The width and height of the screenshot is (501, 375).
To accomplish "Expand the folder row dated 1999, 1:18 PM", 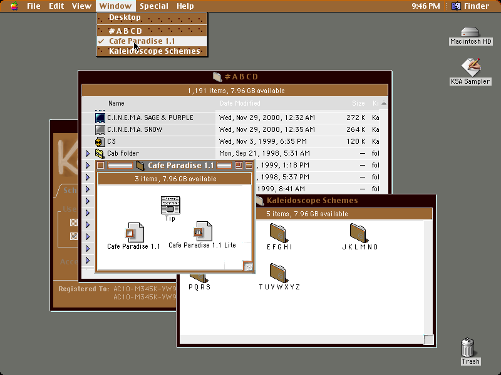I will point(88,165).
